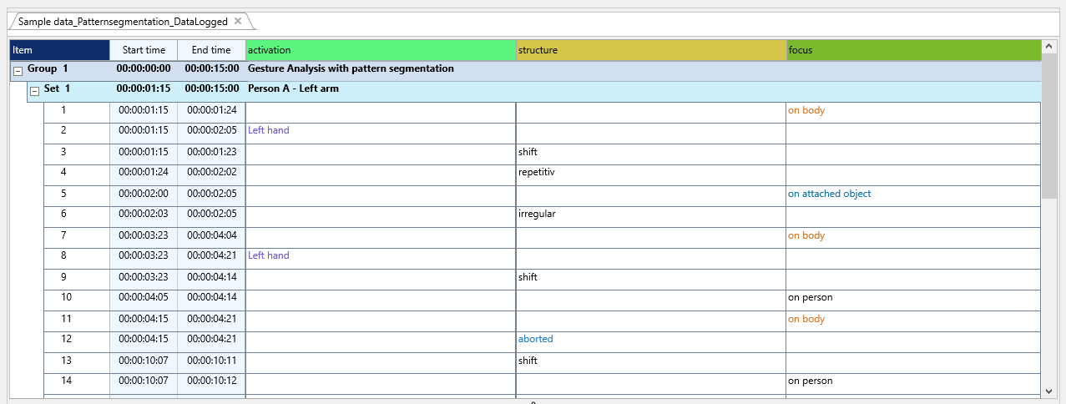The width and height of the screenshot is (1066, 404).
Task: Click row 1 end time 00:00:01:24
Action: [x=212, y=110]
